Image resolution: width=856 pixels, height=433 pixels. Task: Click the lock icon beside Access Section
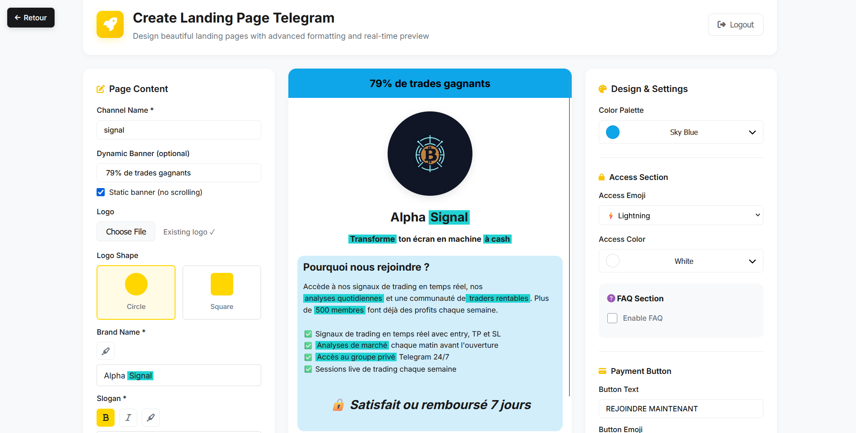[602, 177]
